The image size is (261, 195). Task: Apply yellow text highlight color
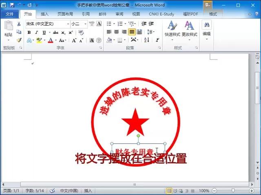coord(39,40)
